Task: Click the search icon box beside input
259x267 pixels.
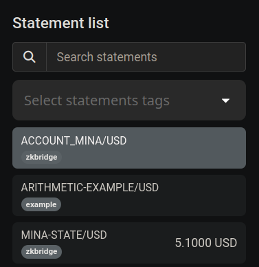Action: 30,56
